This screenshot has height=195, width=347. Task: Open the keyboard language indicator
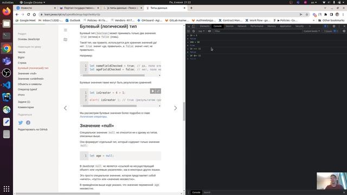[313, 2]
